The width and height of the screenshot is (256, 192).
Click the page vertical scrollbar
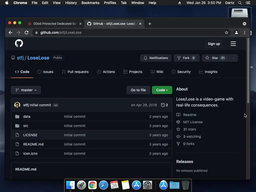[248, 71]
